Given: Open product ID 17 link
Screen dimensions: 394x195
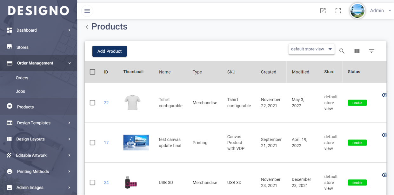Looking at the screenshot, I should pos(106,143).
